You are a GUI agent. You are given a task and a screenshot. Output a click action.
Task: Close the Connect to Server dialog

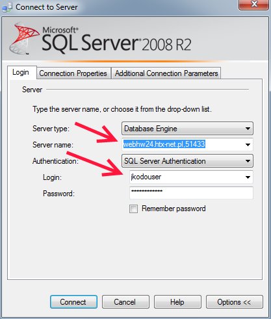254,5
